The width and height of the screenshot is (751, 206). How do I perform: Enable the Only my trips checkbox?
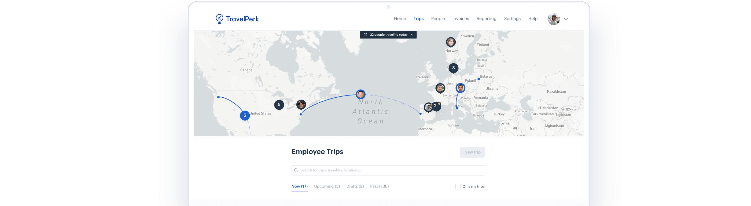(x=458, y=187)
